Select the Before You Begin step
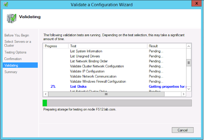The height and width of the screenshot is (140, 204). 17,35
